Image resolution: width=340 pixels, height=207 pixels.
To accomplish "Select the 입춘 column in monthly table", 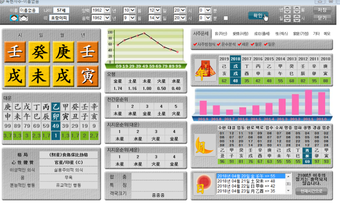I will point(326,144).
